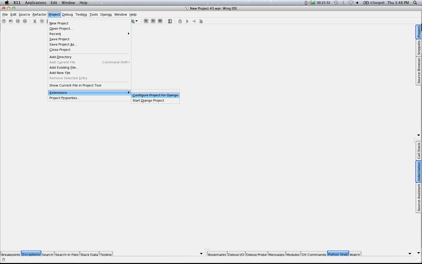Image resolution: width=422 pixels, height=264 pixels.
Task: Switch to the Call Stack side tab
Action: click(x=419, y=151)
